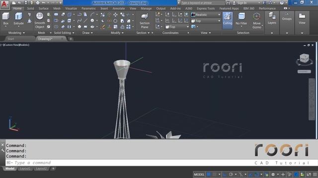The image size is (318, 178).
Task: Click the viewport Custom View Realistic label
Action: (15, 45)
